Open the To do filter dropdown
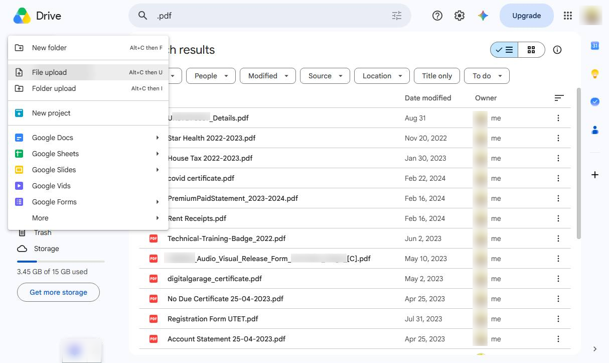Screen dimensions: 609x363 (x=487, y=76)
